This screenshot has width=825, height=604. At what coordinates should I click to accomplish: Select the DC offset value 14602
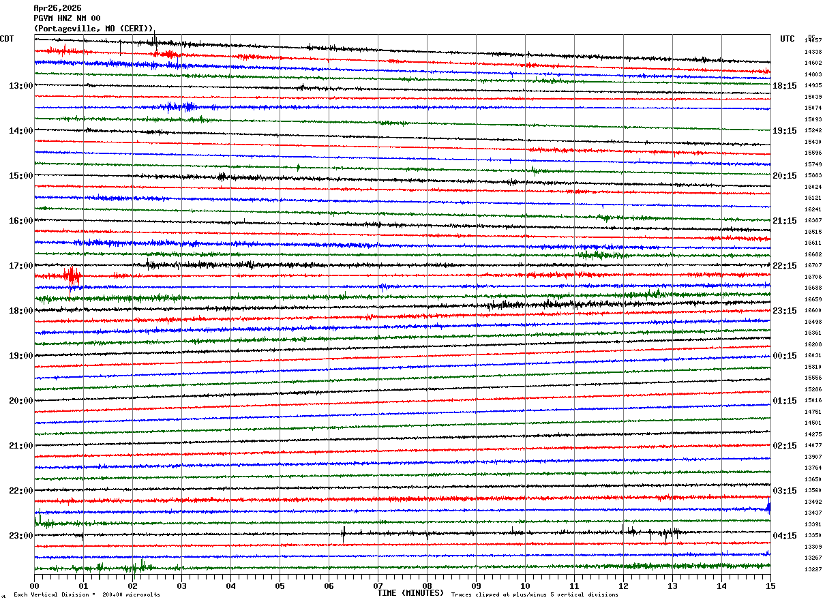coord(813,63)
